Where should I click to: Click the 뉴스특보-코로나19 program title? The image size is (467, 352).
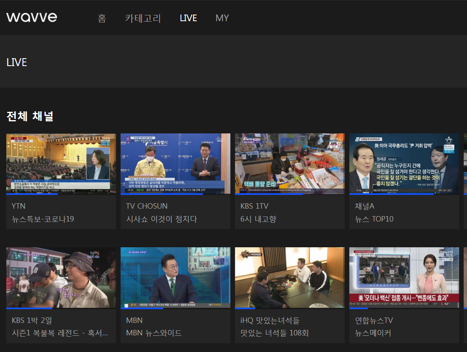[43, 219]
